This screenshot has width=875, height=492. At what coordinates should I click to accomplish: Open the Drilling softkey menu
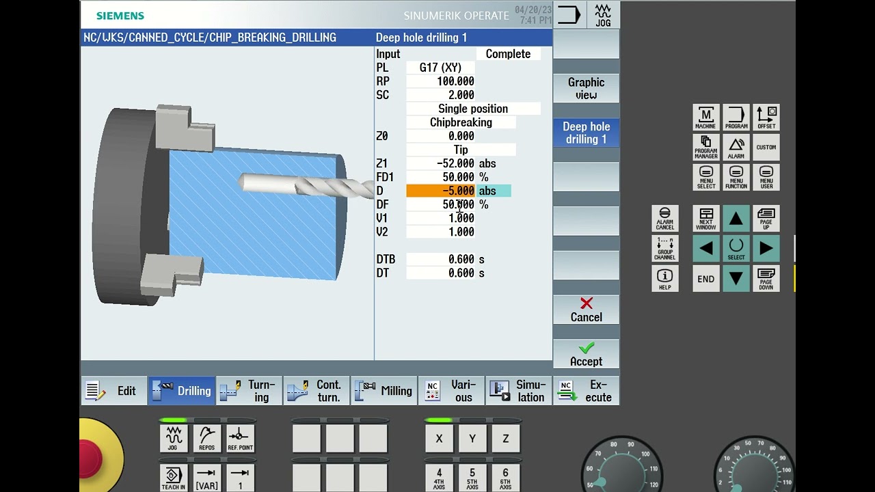182,391
